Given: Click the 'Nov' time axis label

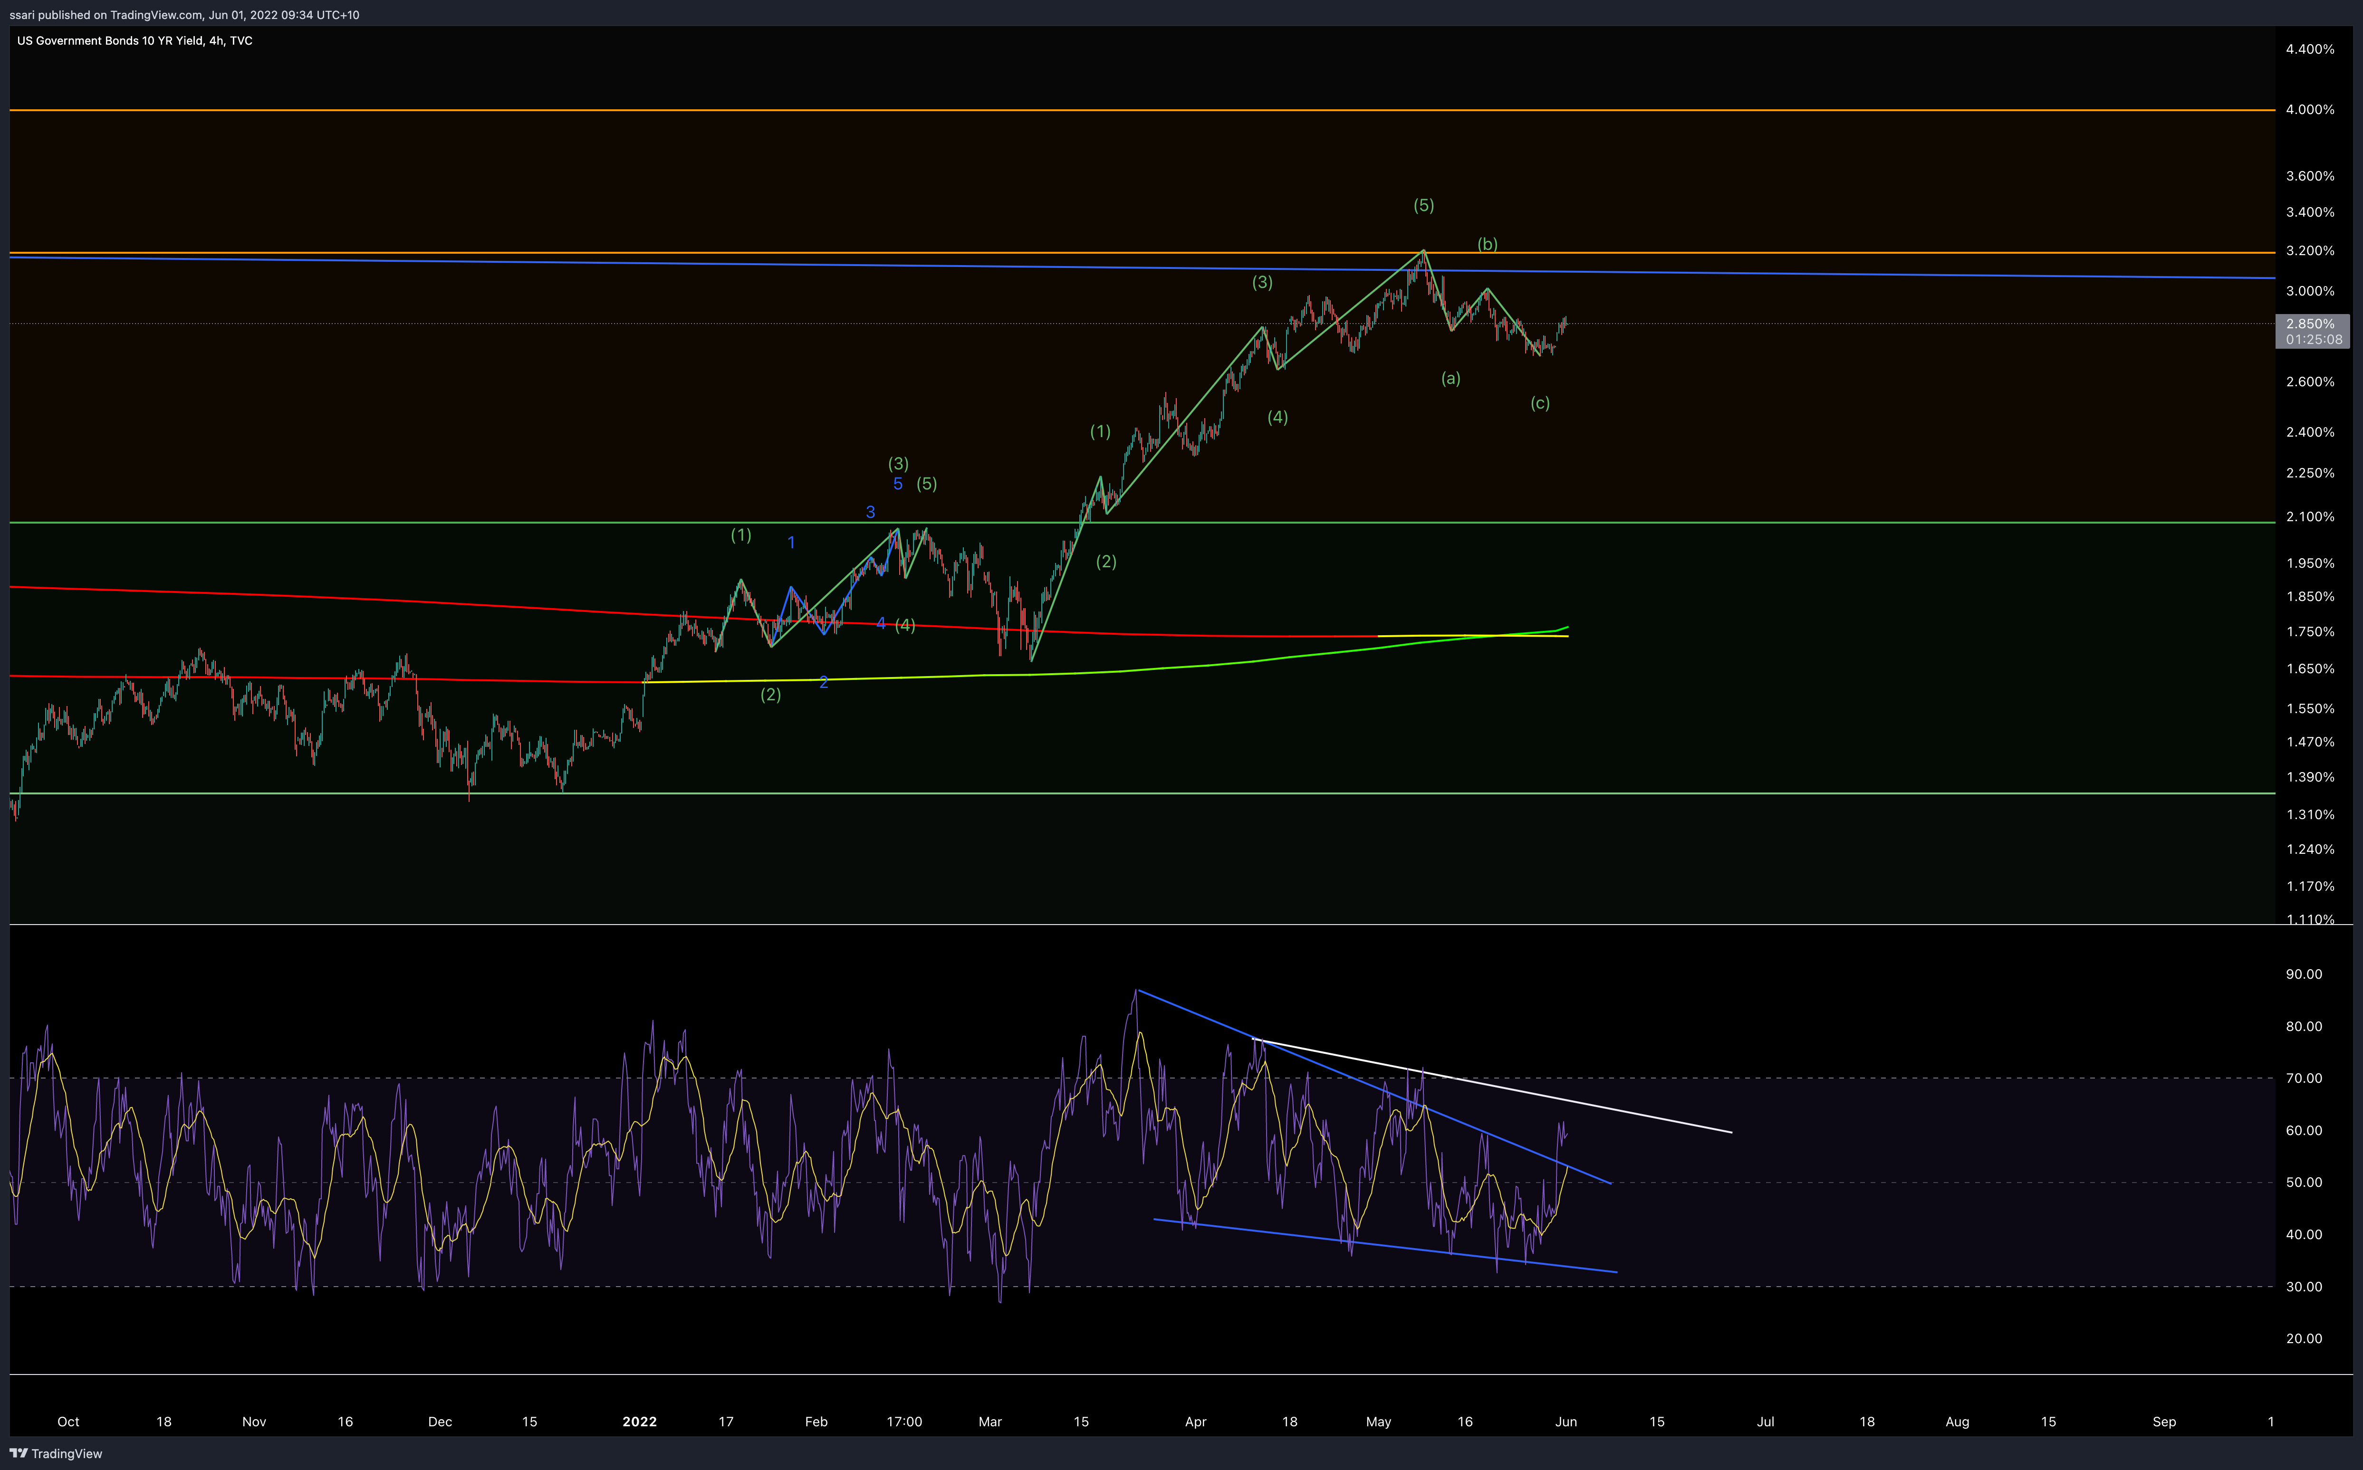Looking at the screenshot, I should point(254,1422).
